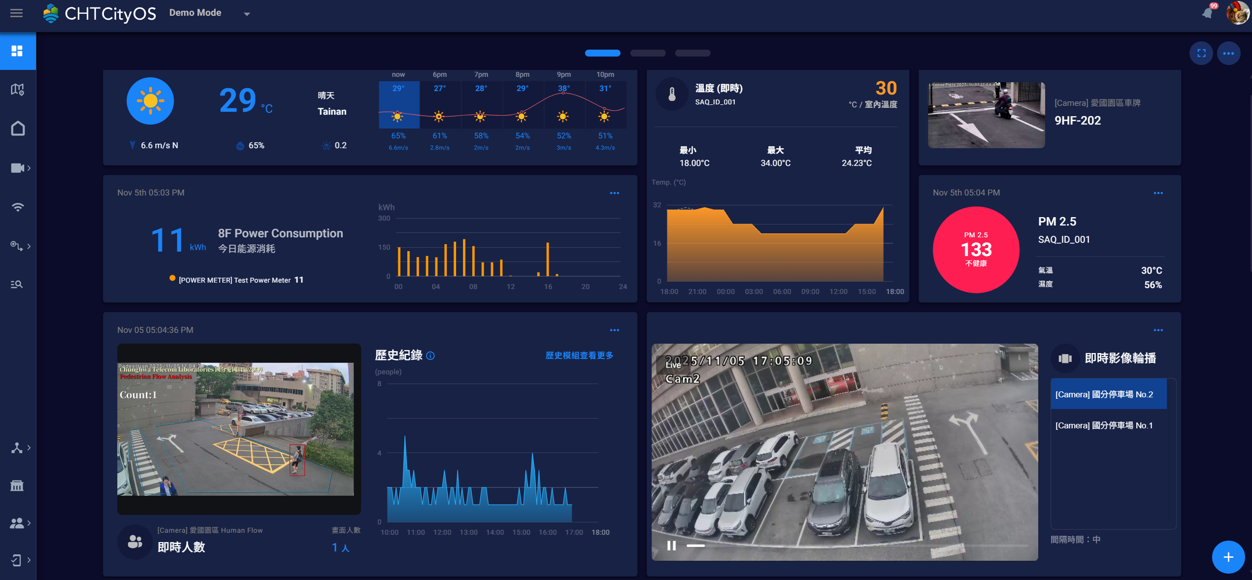Open the Demo Mode dropdown
Image resolution: width=1252 pixels, height=580 pixels.
click(x=247, y=14)
